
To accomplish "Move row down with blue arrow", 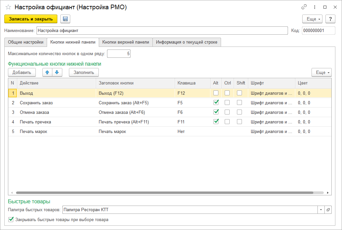I will click(x=57, y=72).
